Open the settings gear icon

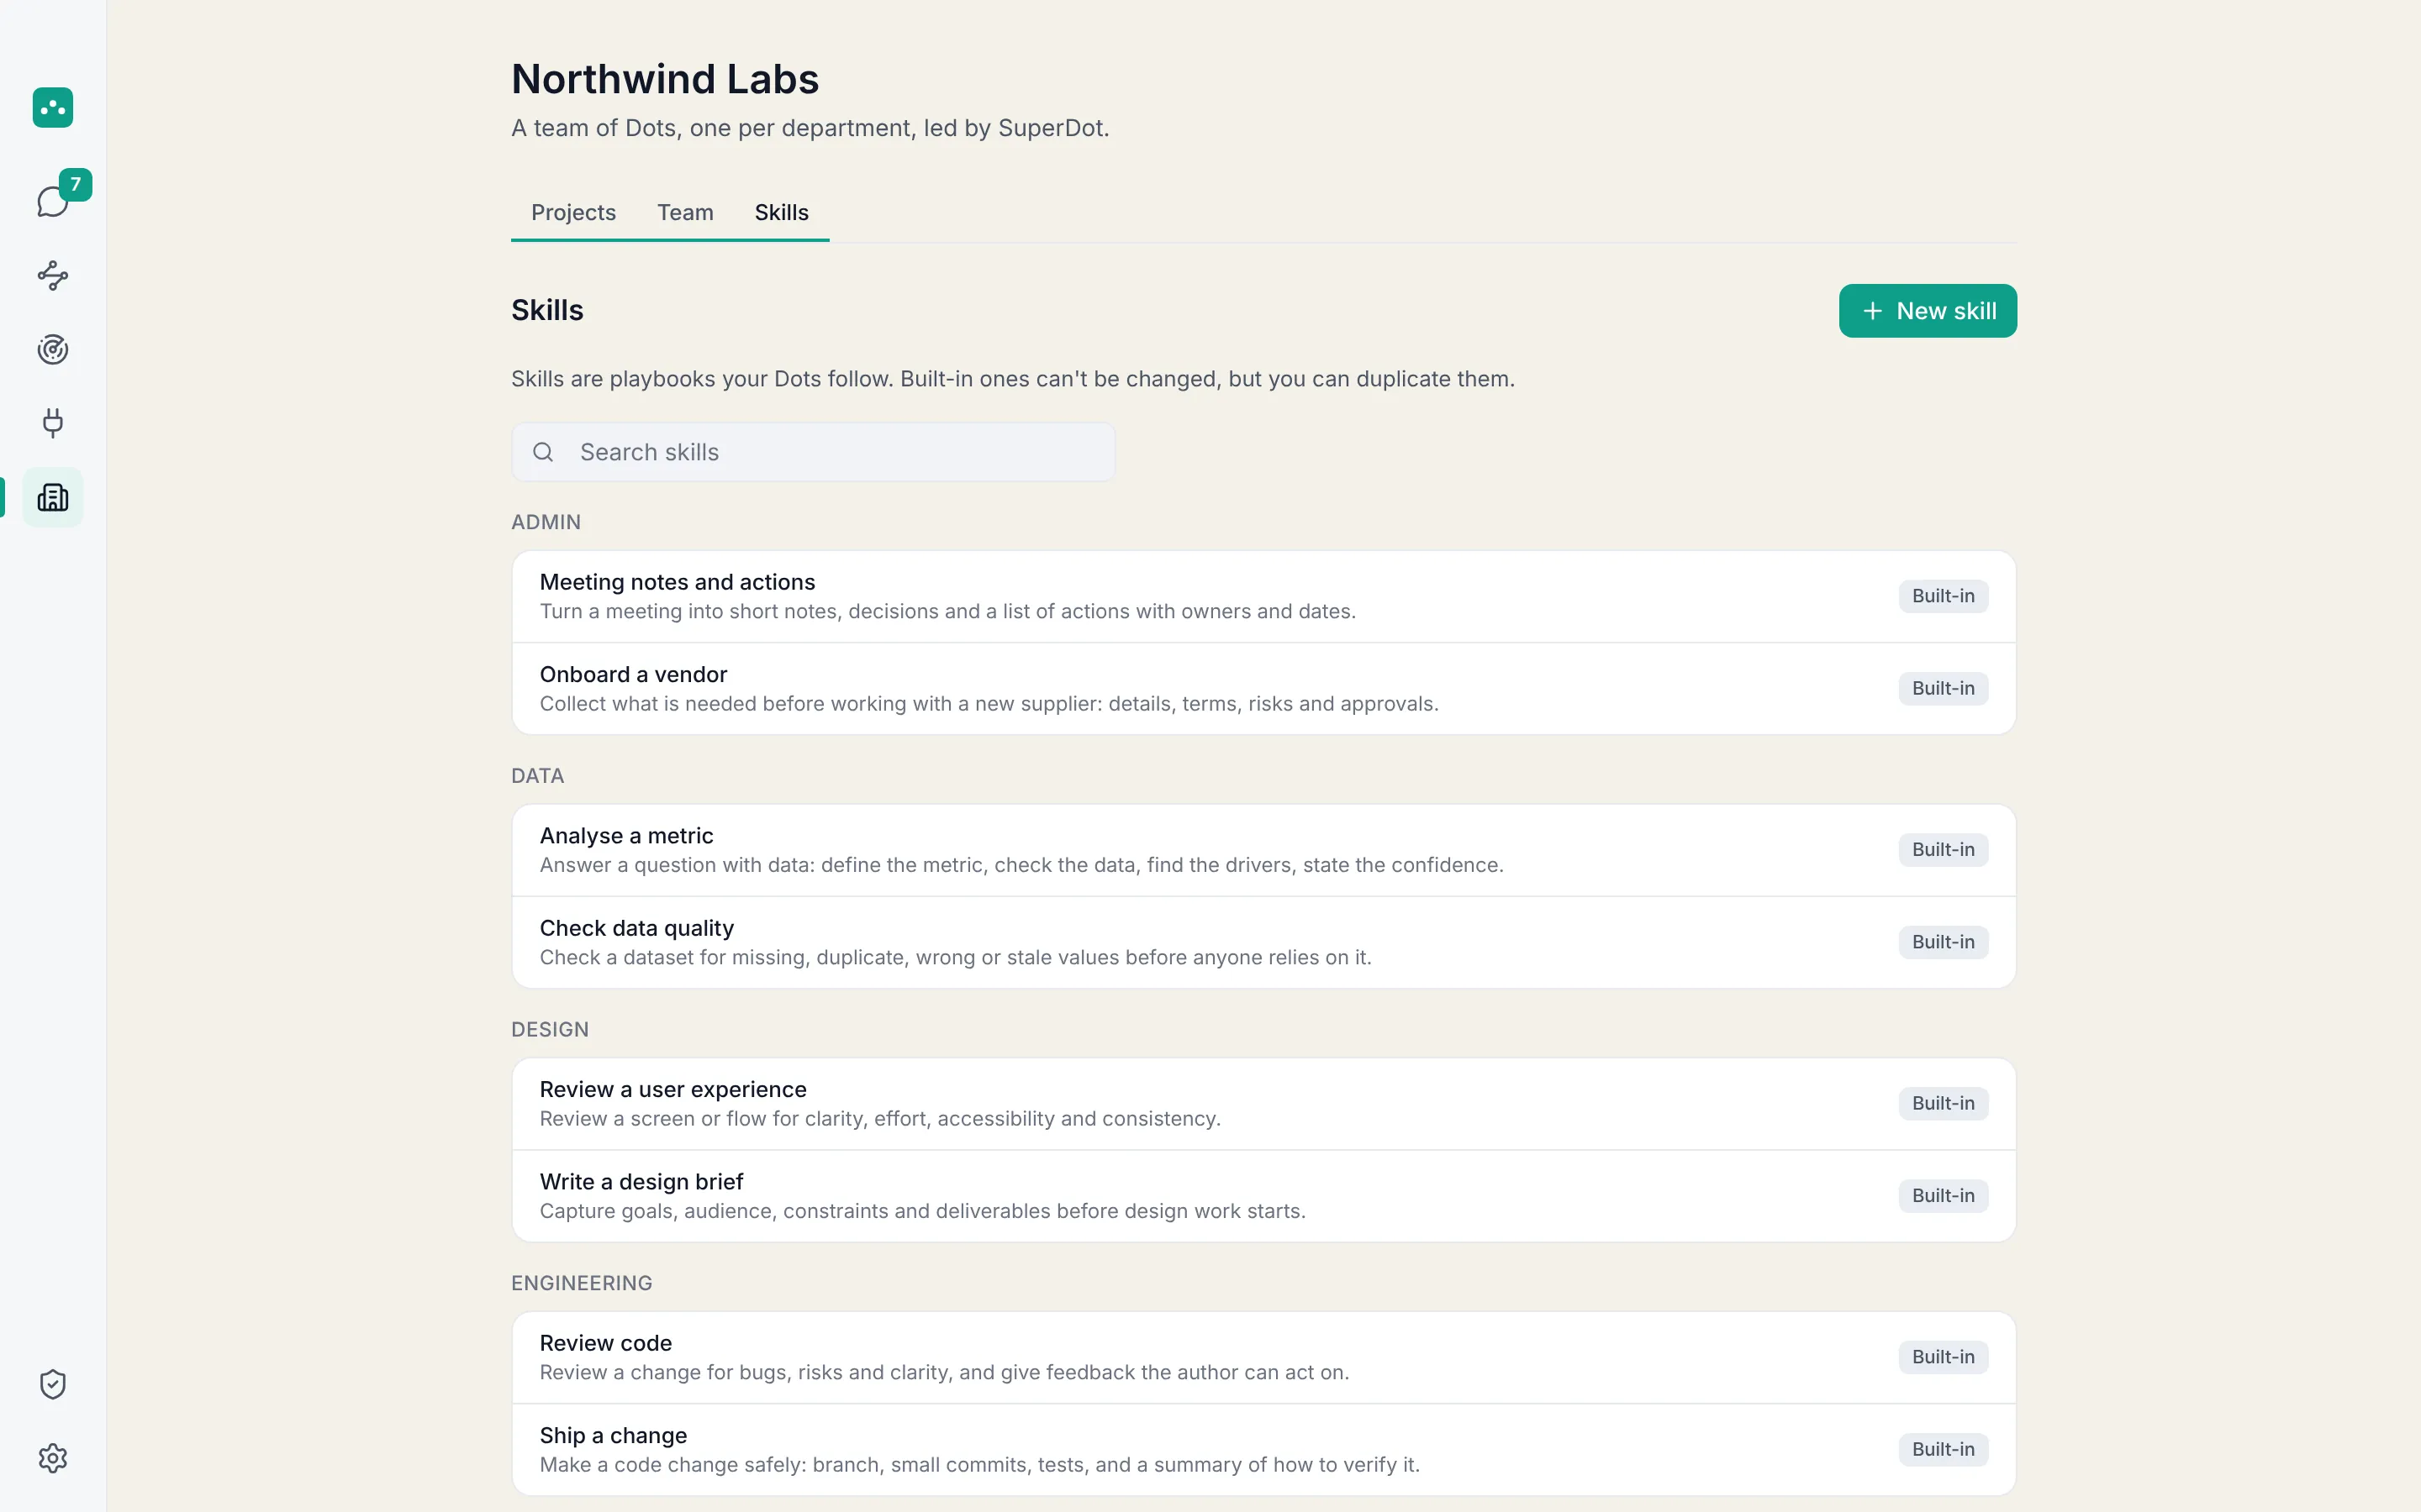[53, 1458]
